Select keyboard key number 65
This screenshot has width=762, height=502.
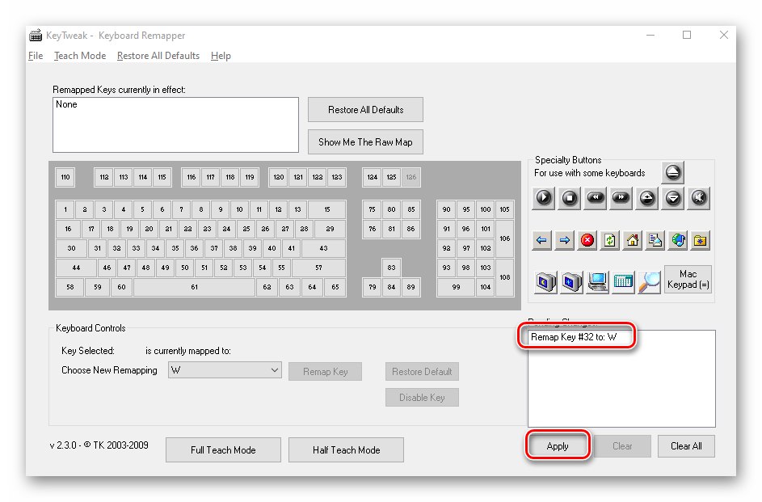[x=335, y=287]
